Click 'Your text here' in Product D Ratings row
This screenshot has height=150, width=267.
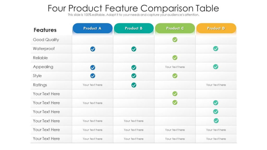(216, 85)
